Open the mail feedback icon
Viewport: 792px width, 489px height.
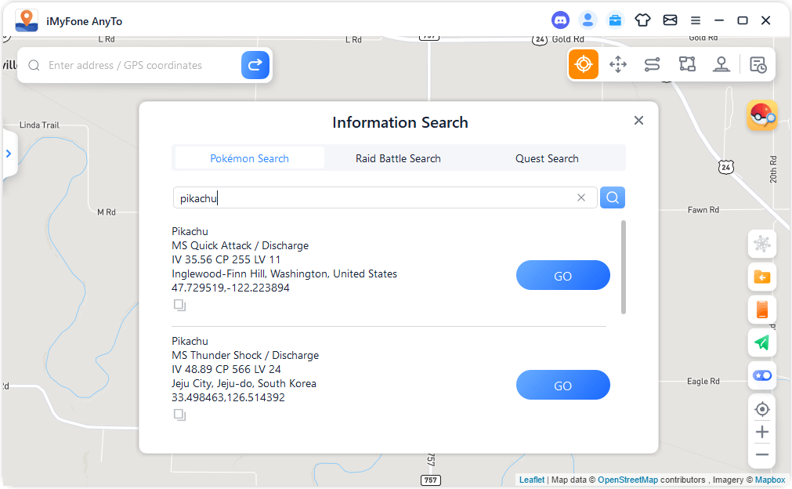click(x=670, y=20)
